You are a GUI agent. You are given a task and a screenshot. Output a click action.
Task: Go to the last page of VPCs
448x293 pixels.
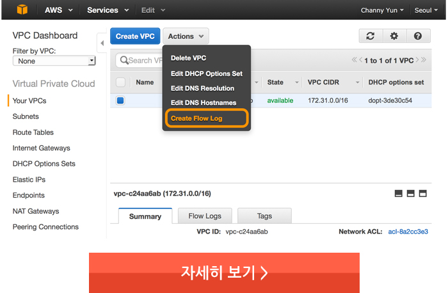(x=424, y=59)
